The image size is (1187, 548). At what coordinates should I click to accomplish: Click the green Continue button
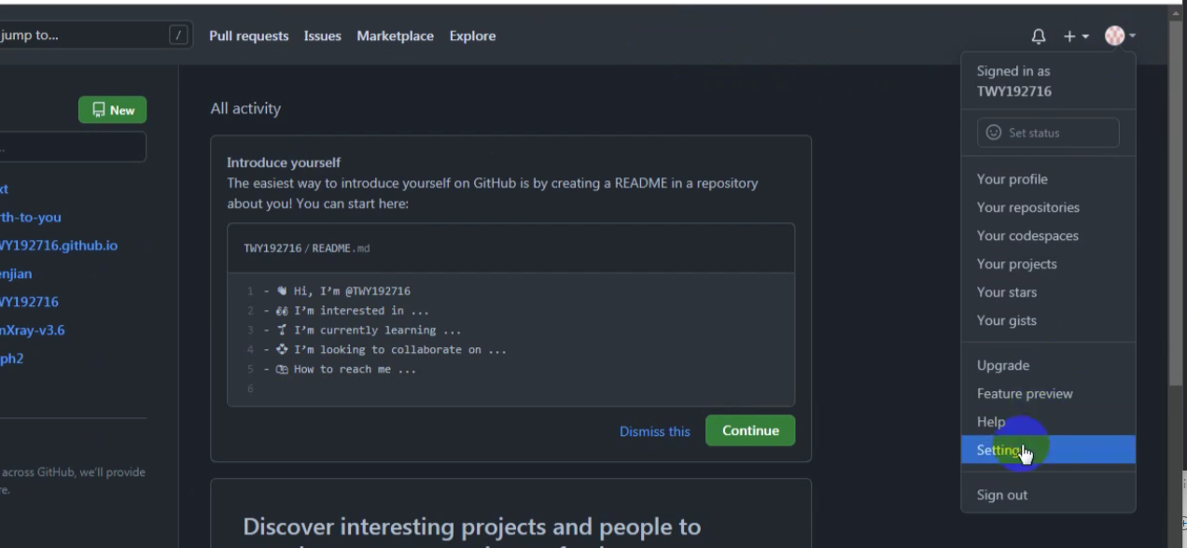click(x=750, y=430)
